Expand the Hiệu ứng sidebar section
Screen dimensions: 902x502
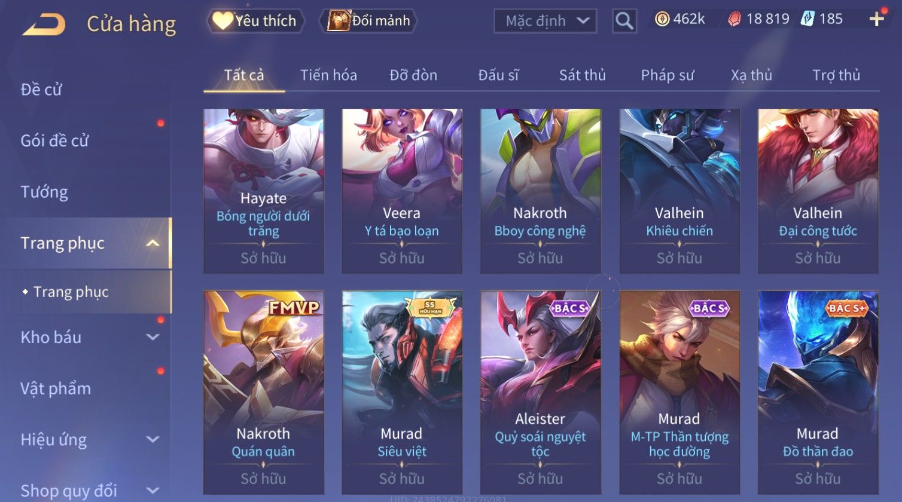(x=153, y=440)
